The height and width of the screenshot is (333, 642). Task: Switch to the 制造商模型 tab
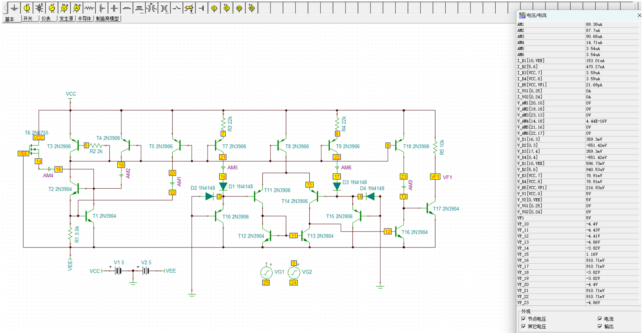[x=108, y=18]
